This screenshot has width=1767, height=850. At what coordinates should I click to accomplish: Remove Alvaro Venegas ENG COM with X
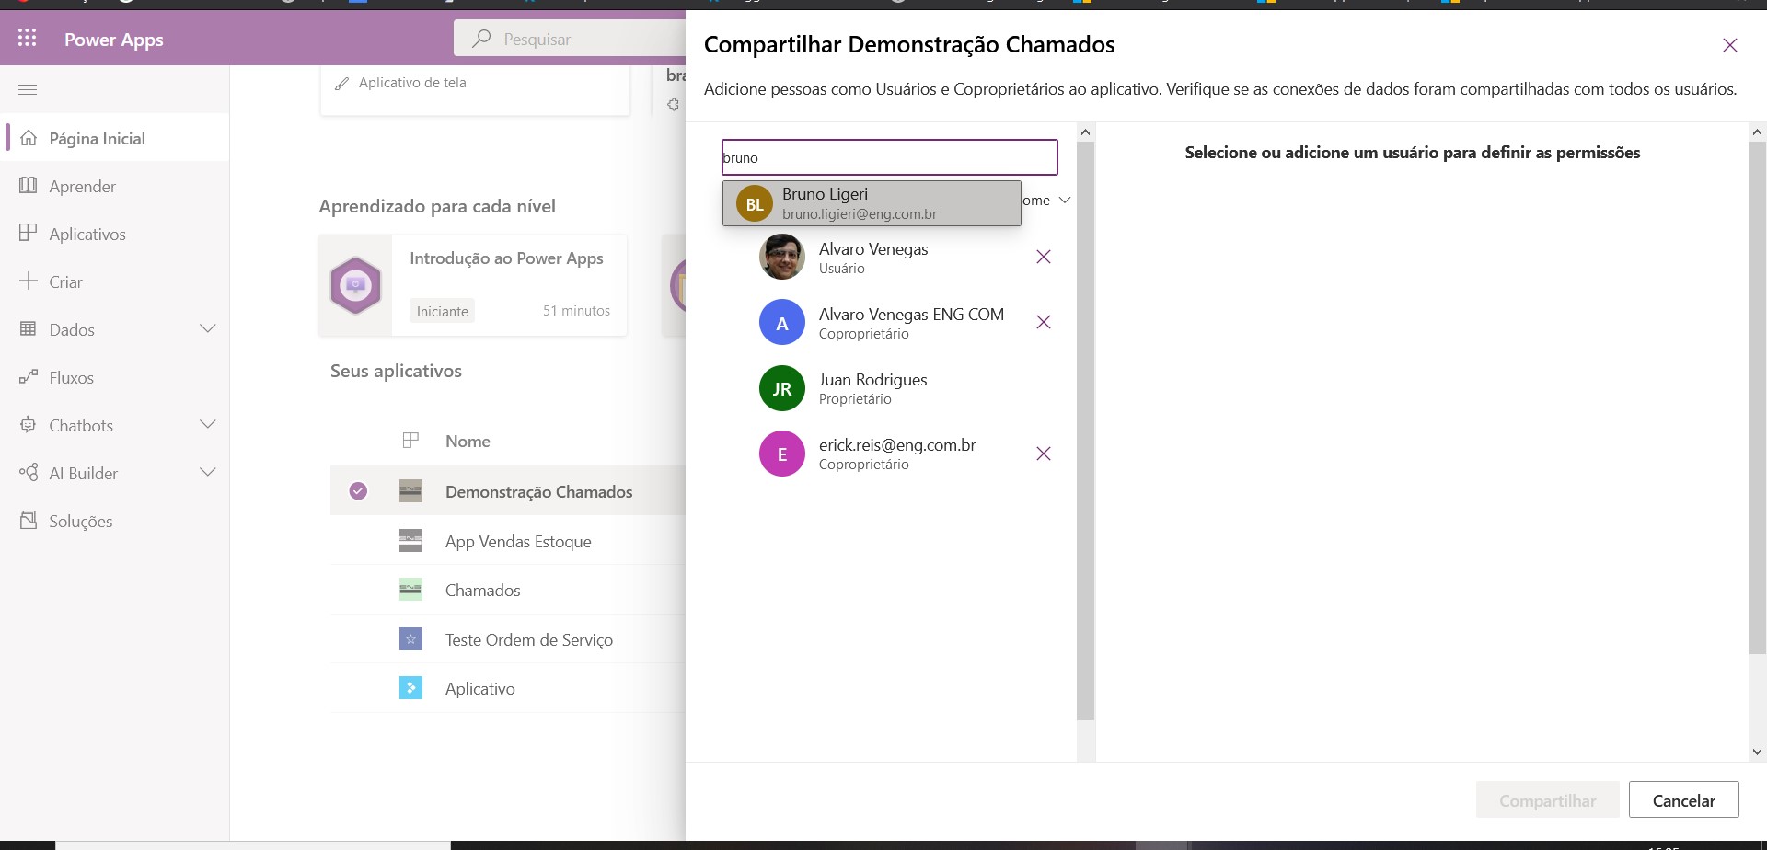[x=1044, y=322]
